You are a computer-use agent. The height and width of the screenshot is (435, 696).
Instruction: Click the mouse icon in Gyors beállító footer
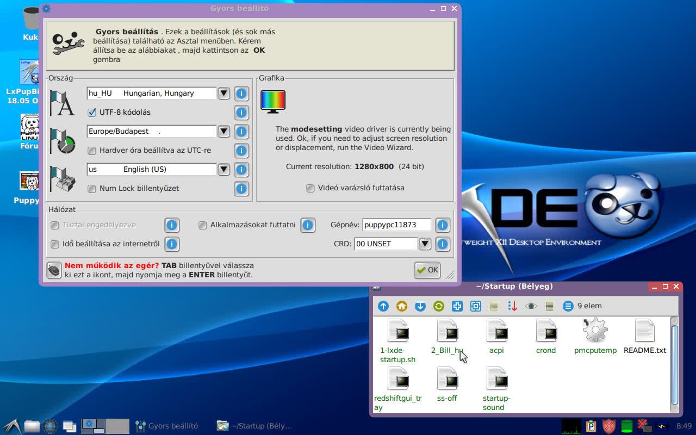(x=54, y=270)
